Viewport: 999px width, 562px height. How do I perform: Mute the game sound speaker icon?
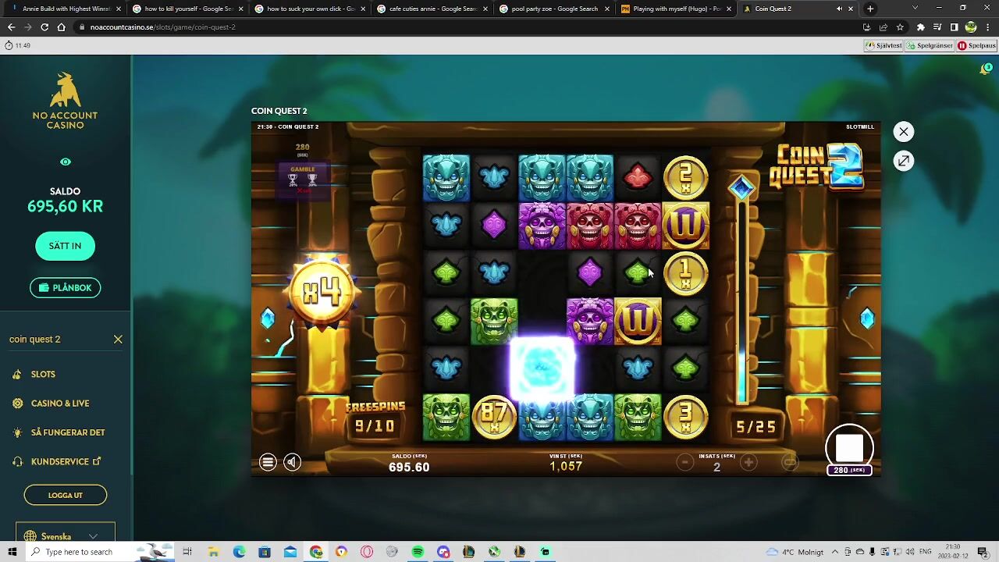pyautogui.click(x=292, y=462)
